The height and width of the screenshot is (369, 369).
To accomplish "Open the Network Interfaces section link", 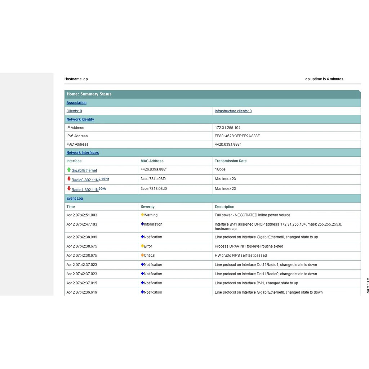I will pyautogui.click(x=83, y=153).
